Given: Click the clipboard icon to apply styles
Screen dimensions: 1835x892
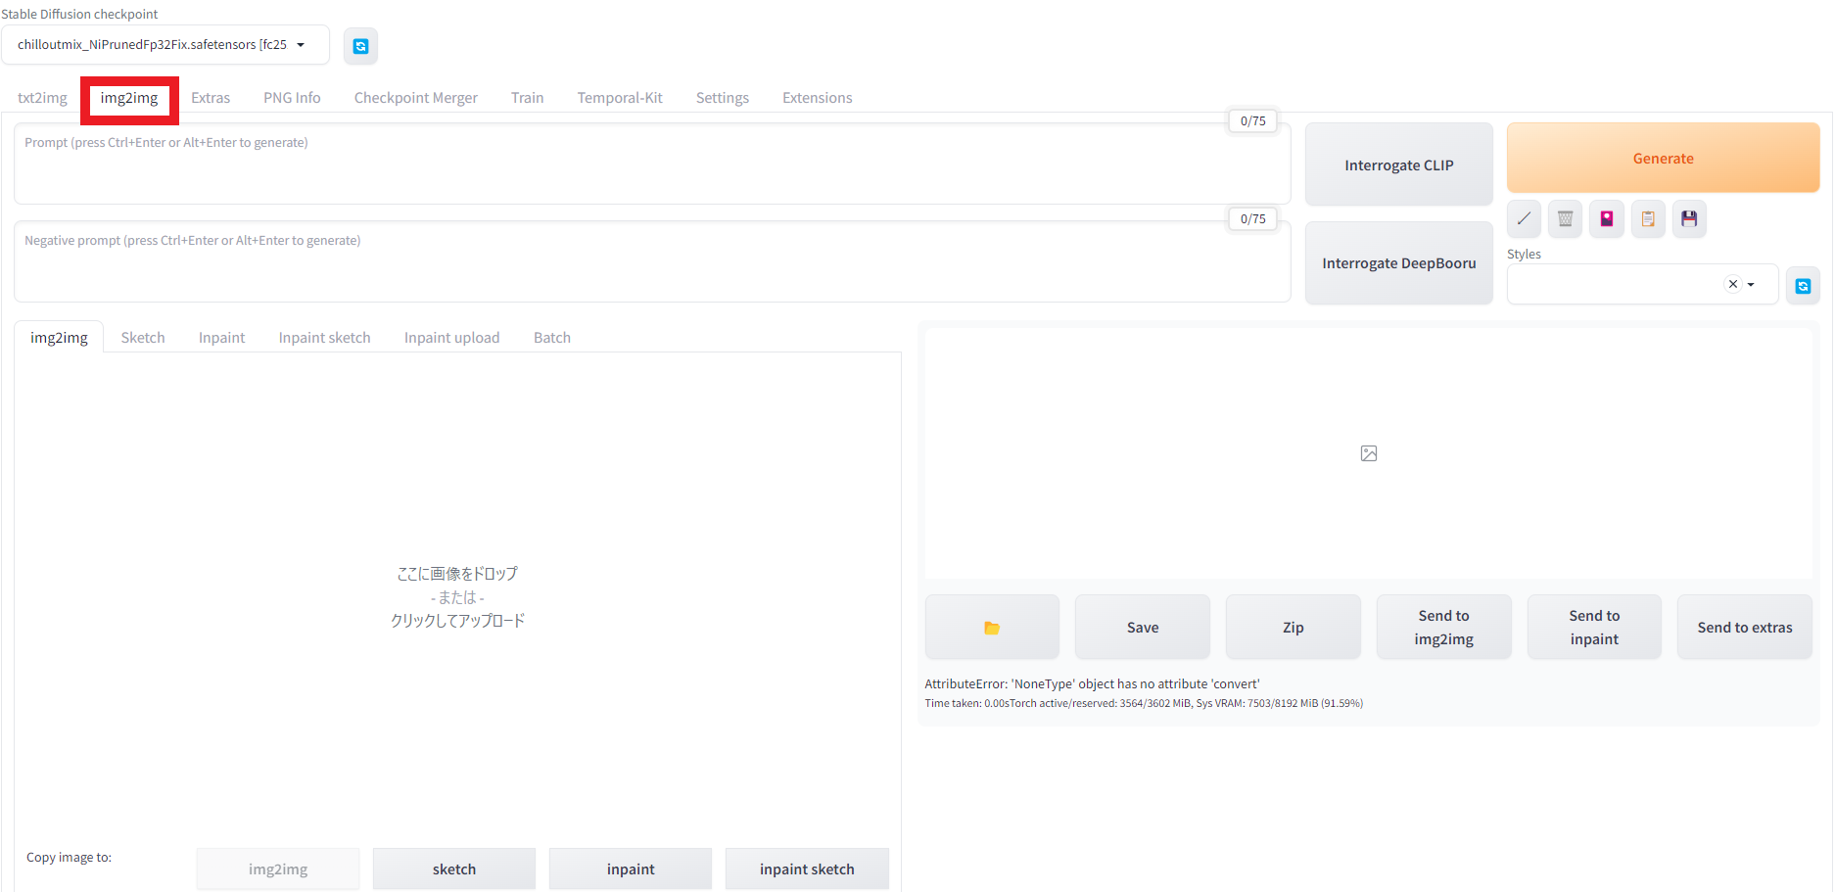Looking at the screenshot, I should (1648, 219).
